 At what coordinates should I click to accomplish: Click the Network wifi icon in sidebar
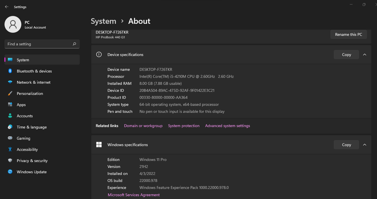click(10, 82)
